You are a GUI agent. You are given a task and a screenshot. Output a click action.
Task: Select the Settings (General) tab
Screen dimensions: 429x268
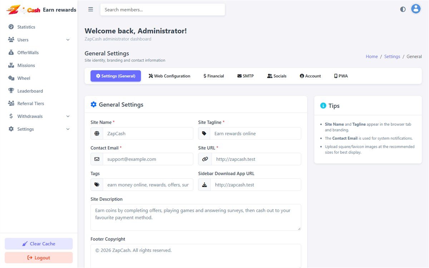point(115,76)
